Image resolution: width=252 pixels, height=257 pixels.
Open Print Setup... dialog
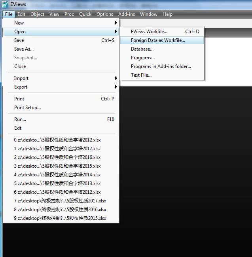click(61, 108)
